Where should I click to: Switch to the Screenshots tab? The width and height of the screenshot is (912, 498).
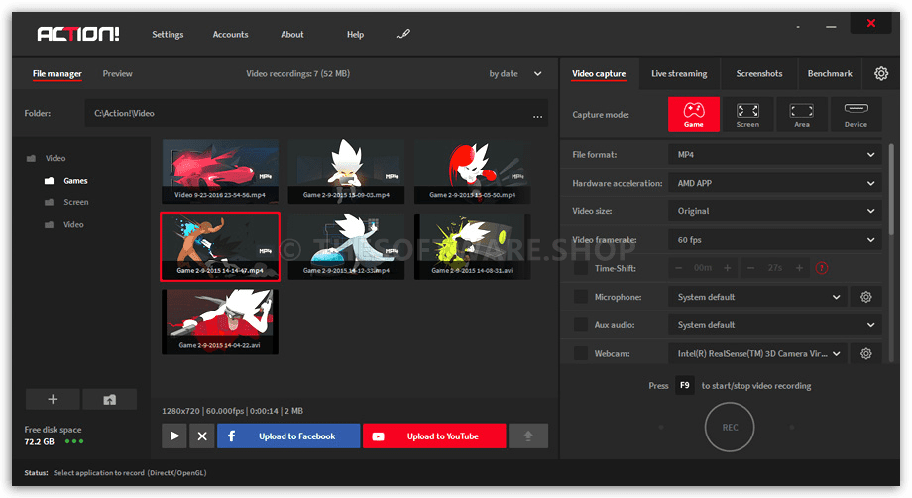759,73
